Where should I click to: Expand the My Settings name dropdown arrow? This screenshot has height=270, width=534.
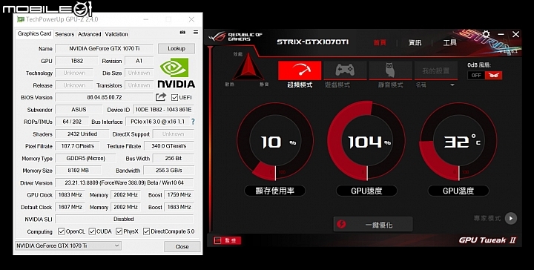point(452,85)
